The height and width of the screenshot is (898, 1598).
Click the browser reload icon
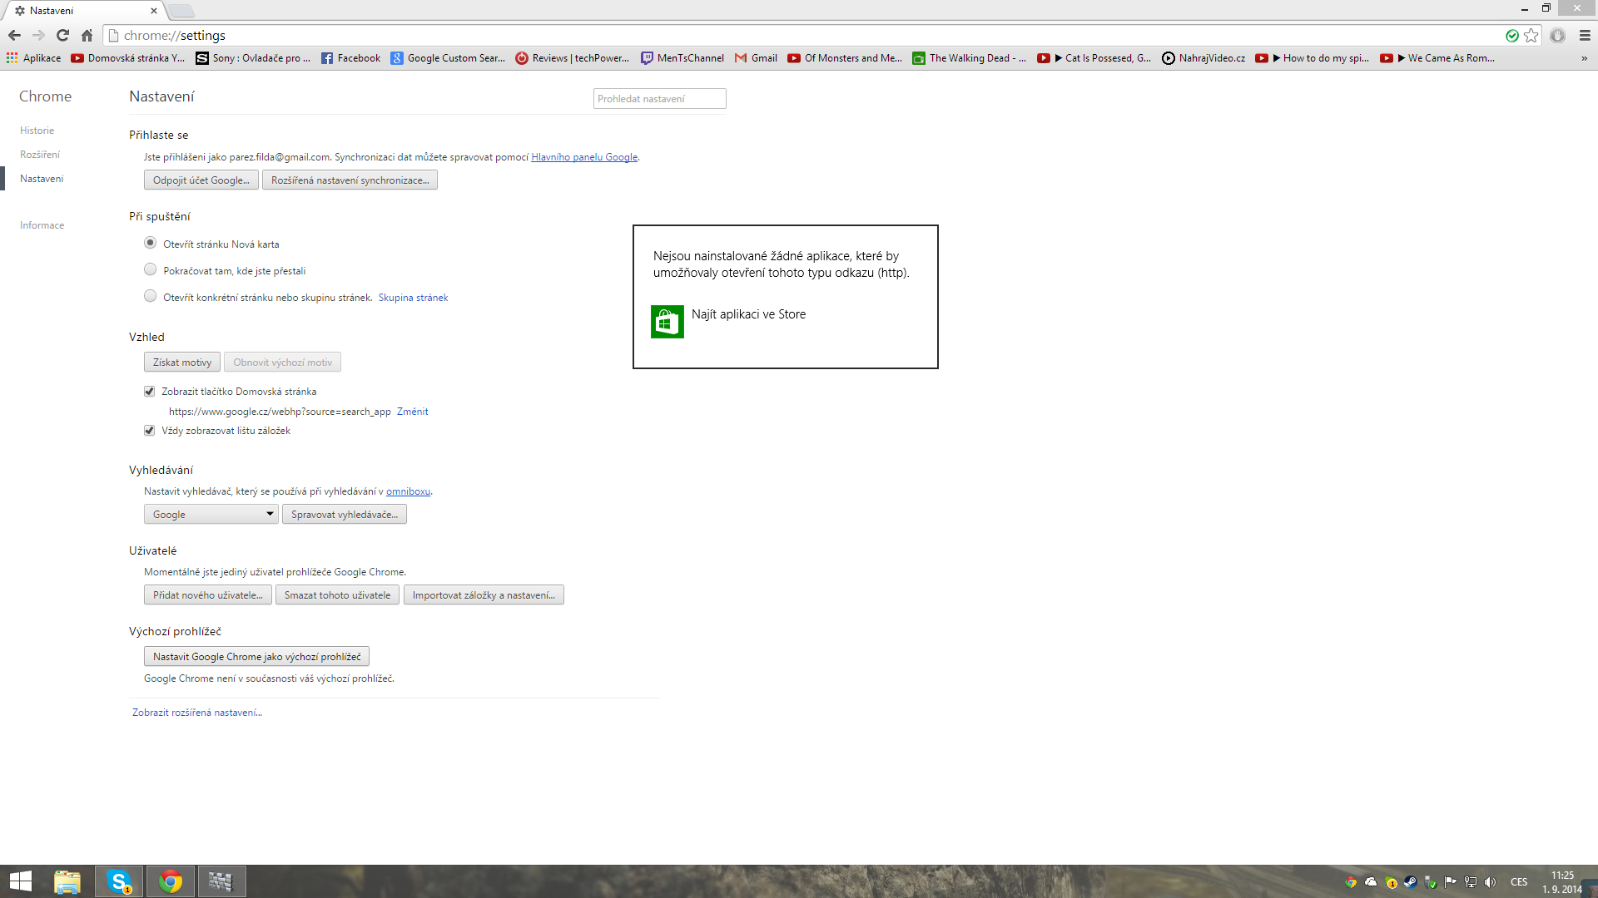point(62,35)
